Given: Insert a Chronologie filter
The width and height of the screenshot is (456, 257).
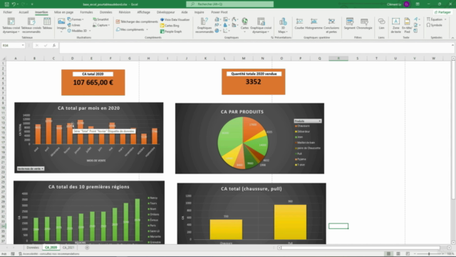Looking at the screenshot, I should click(x=364, y=24).
